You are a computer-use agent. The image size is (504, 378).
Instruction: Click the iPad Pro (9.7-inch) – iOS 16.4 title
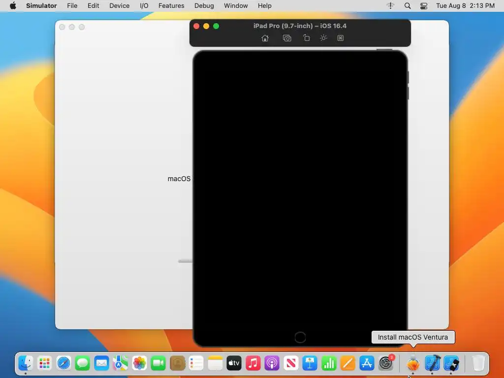(x=300, y=26)
